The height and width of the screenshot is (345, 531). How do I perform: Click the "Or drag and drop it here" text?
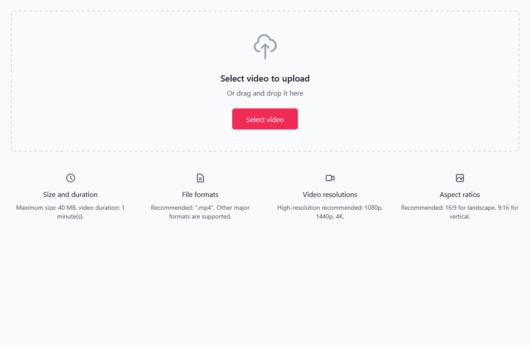pyautogui.click(x=265, y=93)
